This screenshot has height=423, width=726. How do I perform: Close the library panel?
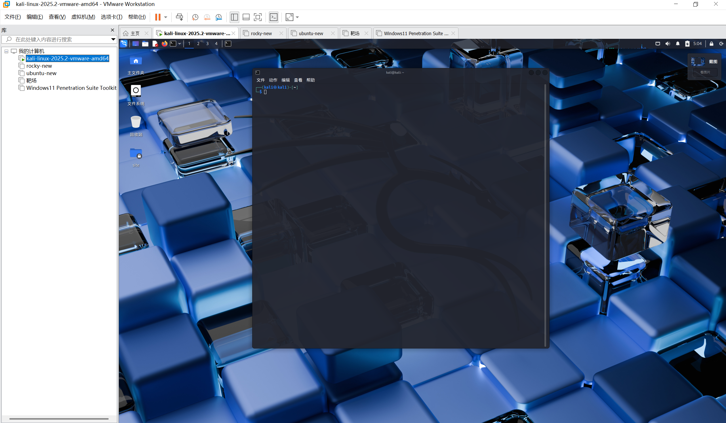click(113, 30)
